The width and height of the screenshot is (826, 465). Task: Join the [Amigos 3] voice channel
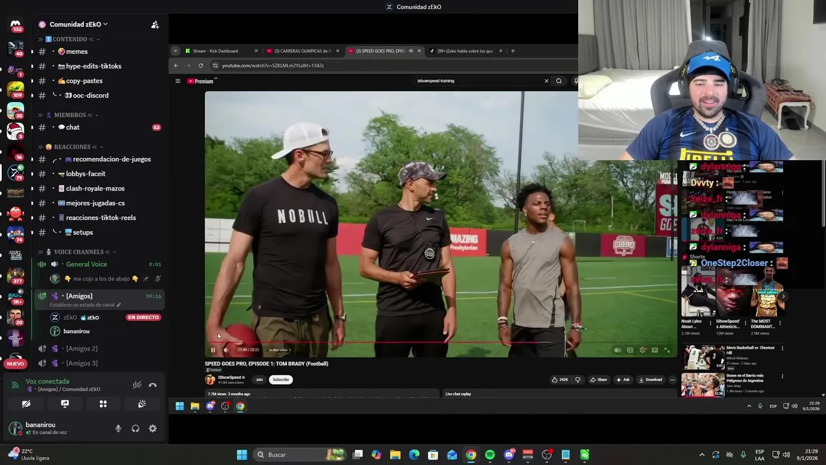point(100,363)
